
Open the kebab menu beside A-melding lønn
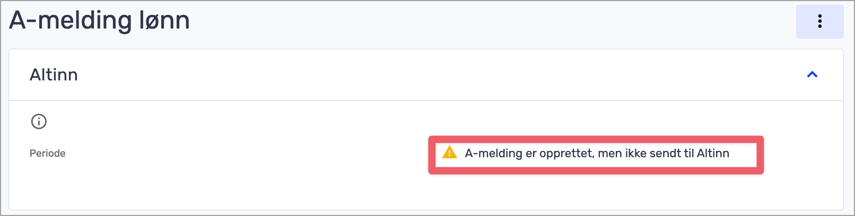coord(819,21)
